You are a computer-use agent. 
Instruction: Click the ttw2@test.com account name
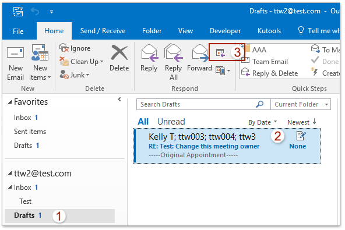(x=43, y=174)
